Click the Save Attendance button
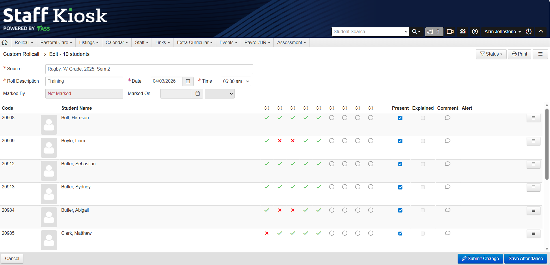This screenshot has height=265, width=550. (525, 258)
